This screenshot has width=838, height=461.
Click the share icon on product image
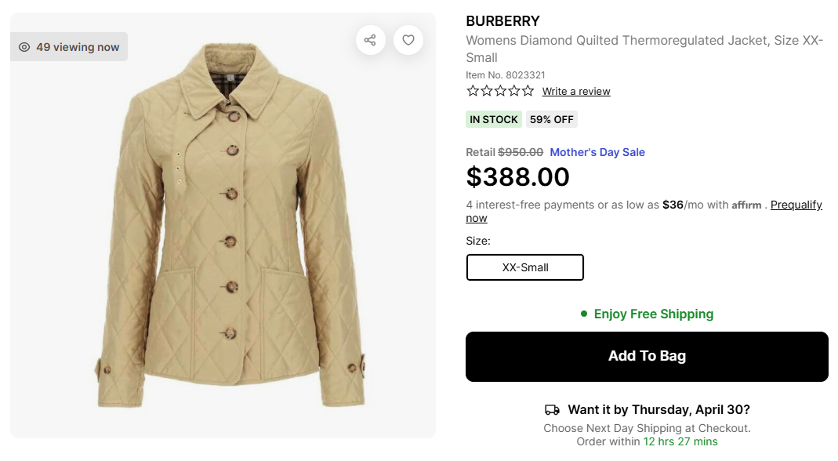370,40
